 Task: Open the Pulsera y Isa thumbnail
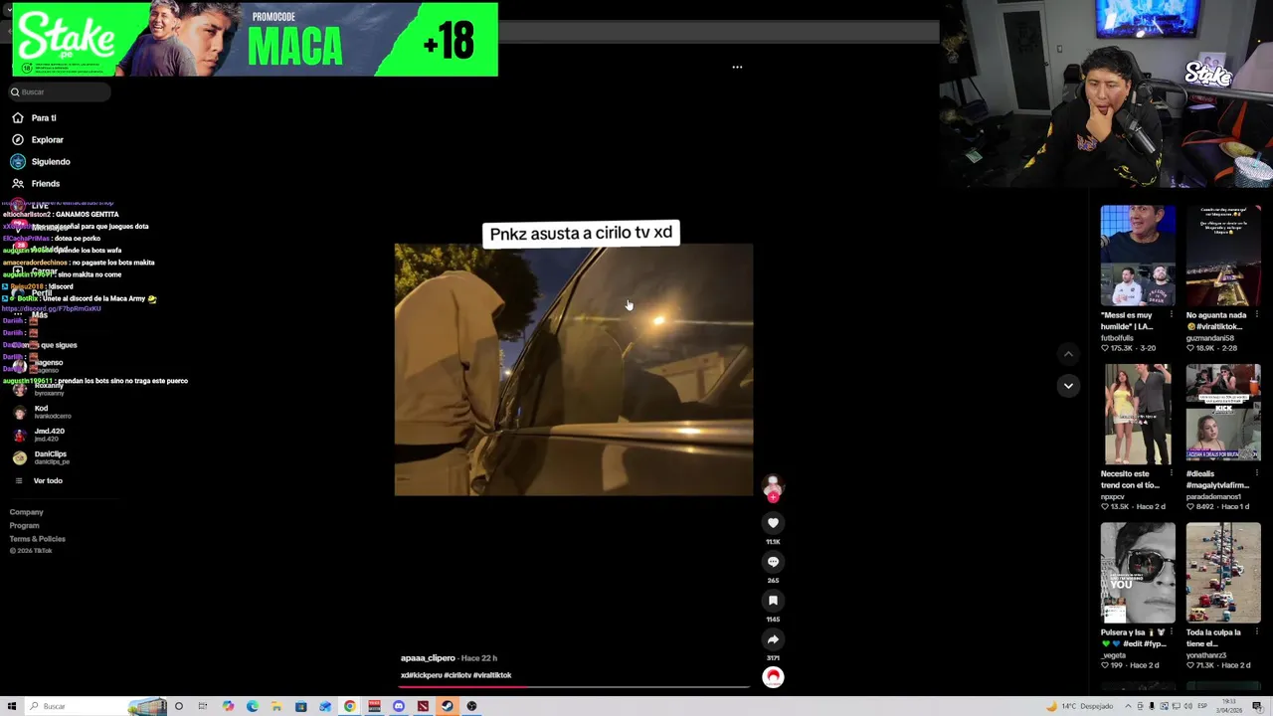tap(1138, 573)
